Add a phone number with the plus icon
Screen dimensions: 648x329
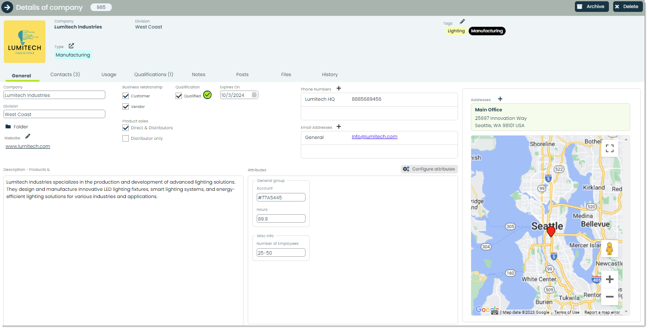tap(339, 88)
